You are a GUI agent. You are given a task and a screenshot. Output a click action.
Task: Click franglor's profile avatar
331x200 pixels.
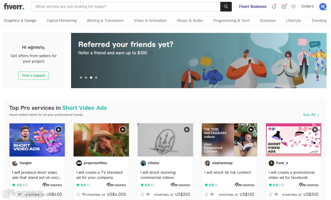(15, 163)
